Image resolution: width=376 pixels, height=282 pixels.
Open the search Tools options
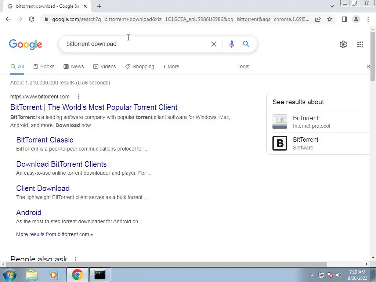[x=243, y=66]
